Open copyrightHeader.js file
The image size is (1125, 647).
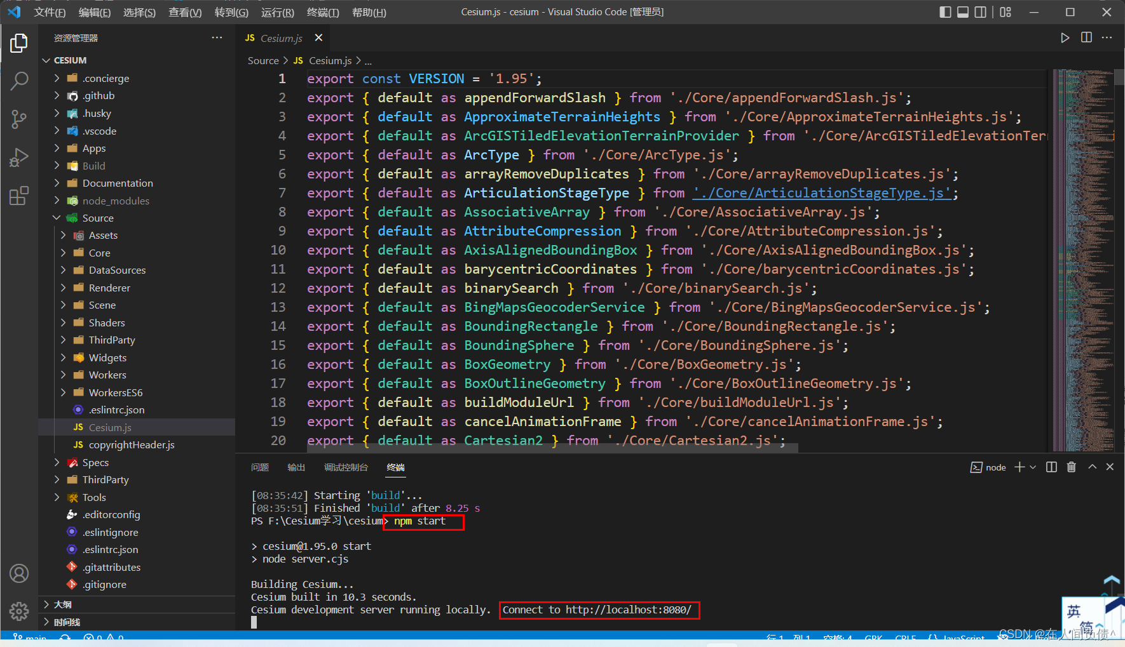click(x=137, y=444)
